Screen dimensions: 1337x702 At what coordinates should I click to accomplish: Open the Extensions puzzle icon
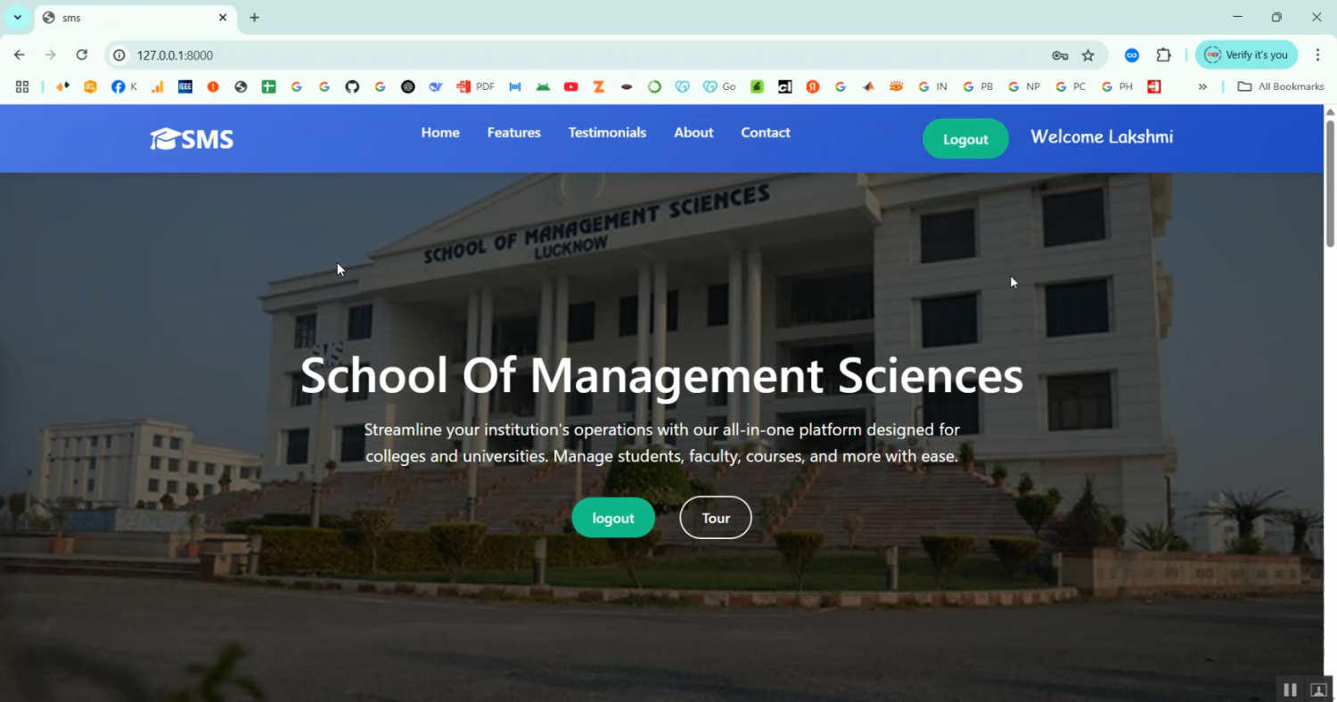tap(1163, 55)
